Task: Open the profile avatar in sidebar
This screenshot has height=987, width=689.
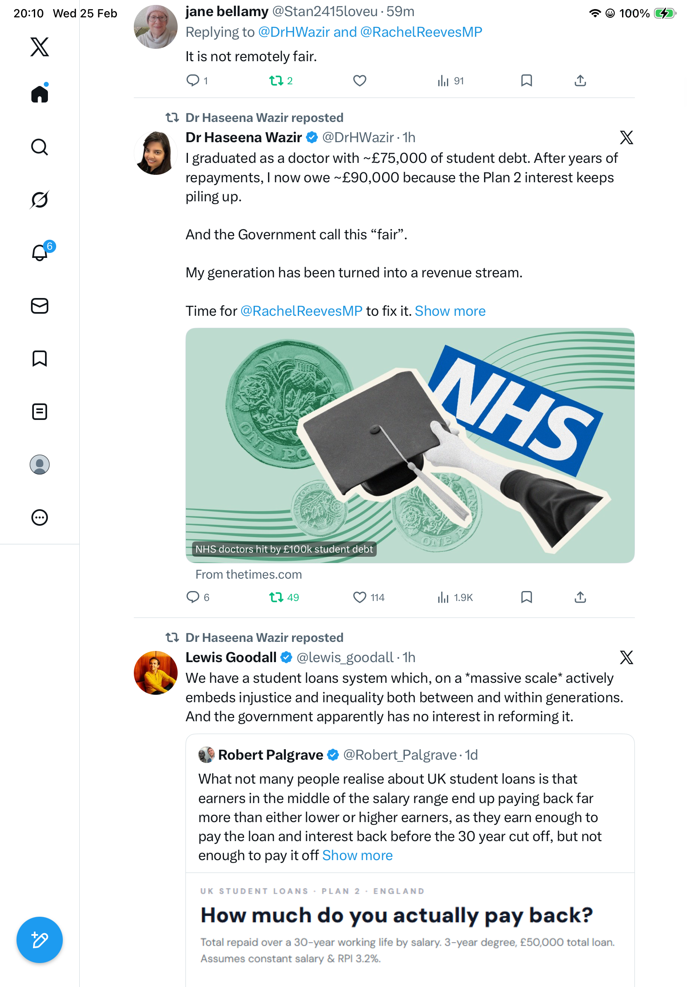Action: (x=40, y=465)
